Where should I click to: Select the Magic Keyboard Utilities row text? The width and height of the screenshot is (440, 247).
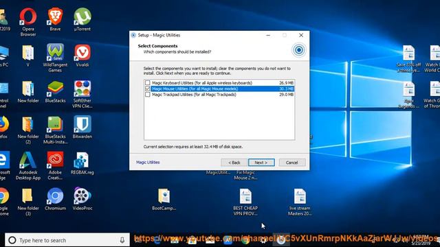point(202,83)
